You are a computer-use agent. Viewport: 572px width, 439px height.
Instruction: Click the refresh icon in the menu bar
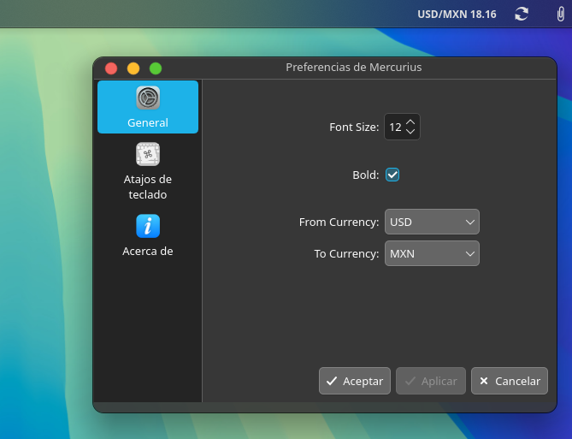coord(522,15)
